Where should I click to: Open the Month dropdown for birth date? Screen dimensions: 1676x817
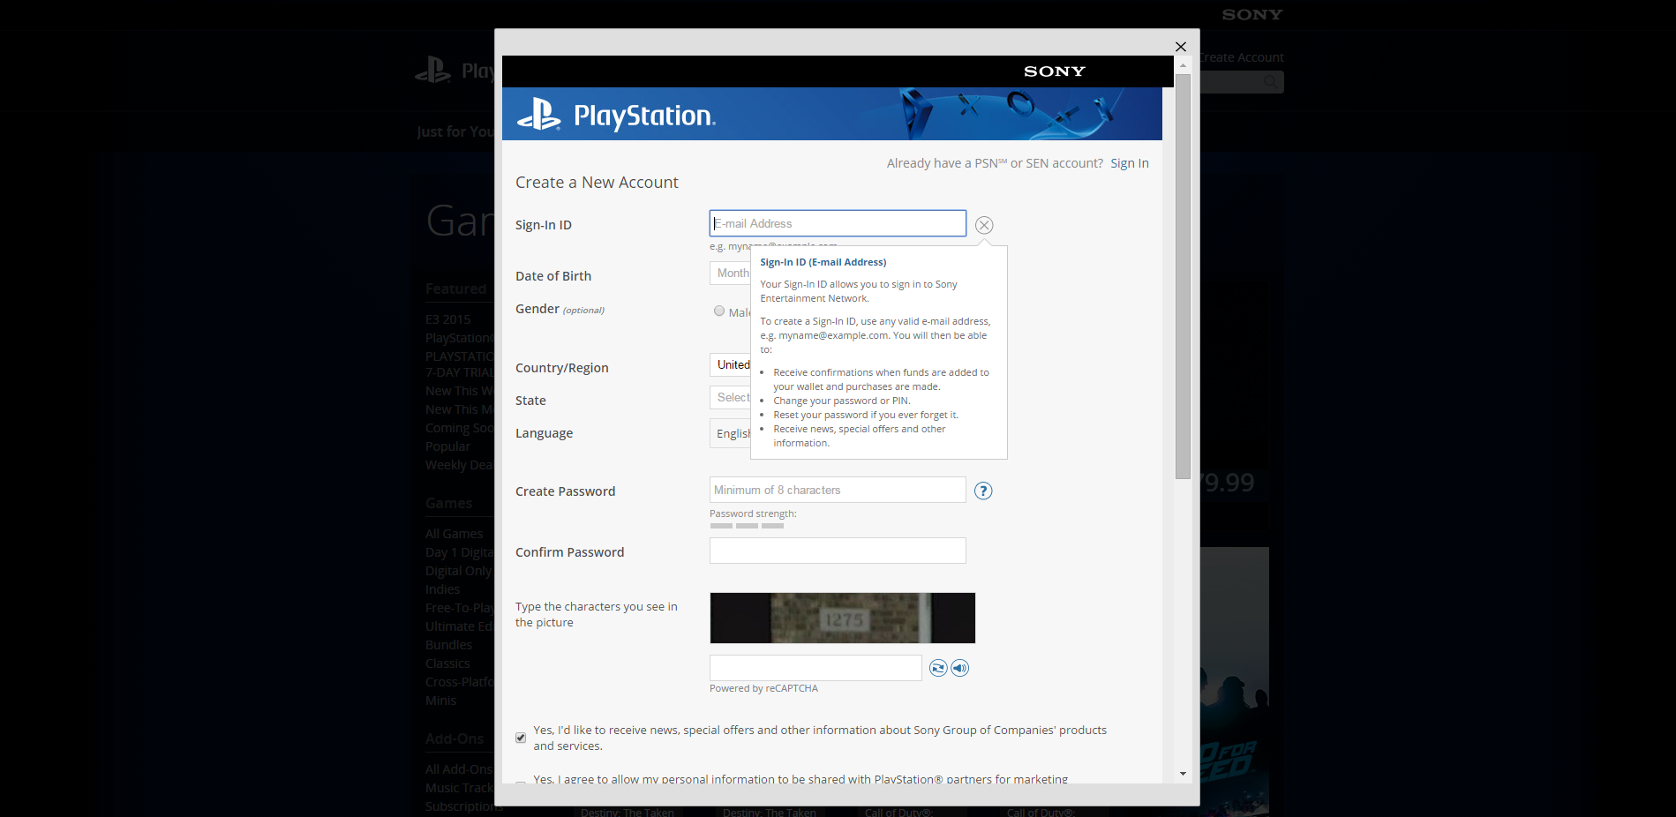point(730,274)
